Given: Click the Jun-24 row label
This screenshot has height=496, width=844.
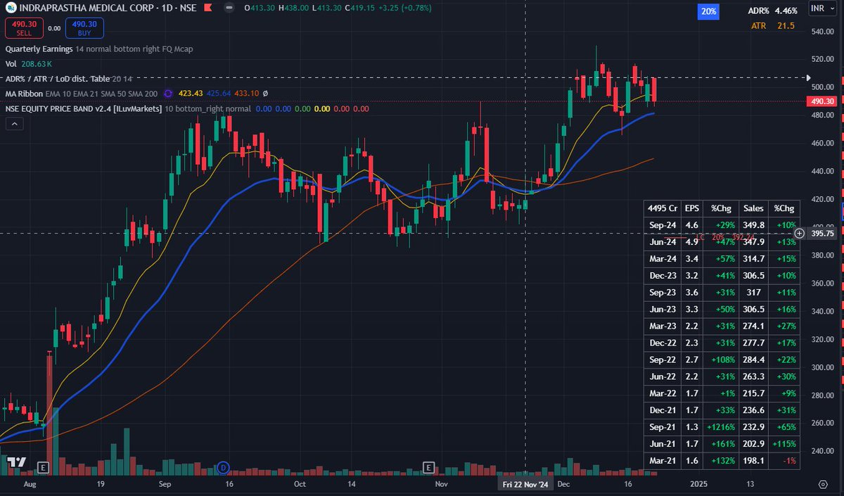Looking at the screenshot, I should [664, 242].
